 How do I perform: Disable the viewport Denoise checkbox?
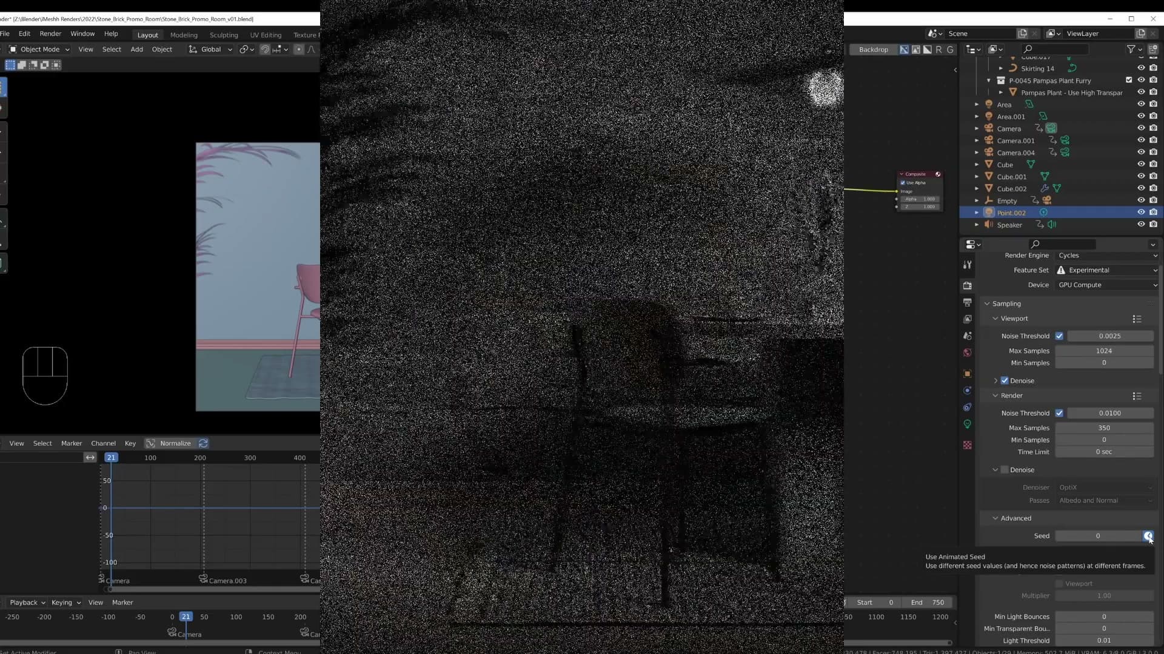1005,381
